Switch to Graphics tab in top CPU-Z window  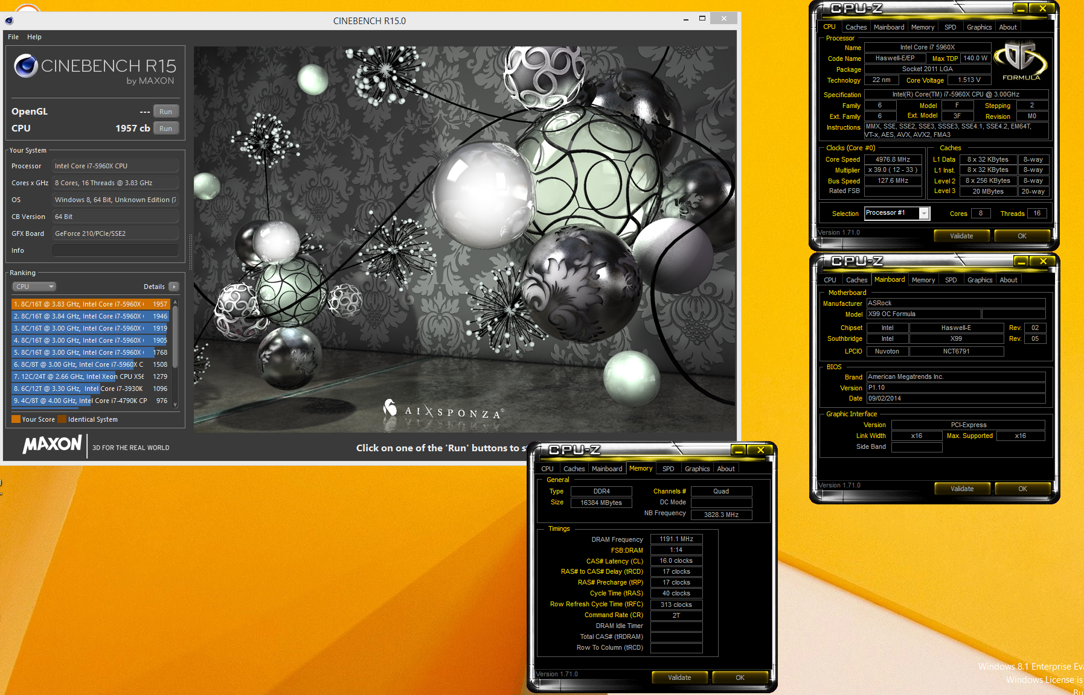click(x=979, y=27)
